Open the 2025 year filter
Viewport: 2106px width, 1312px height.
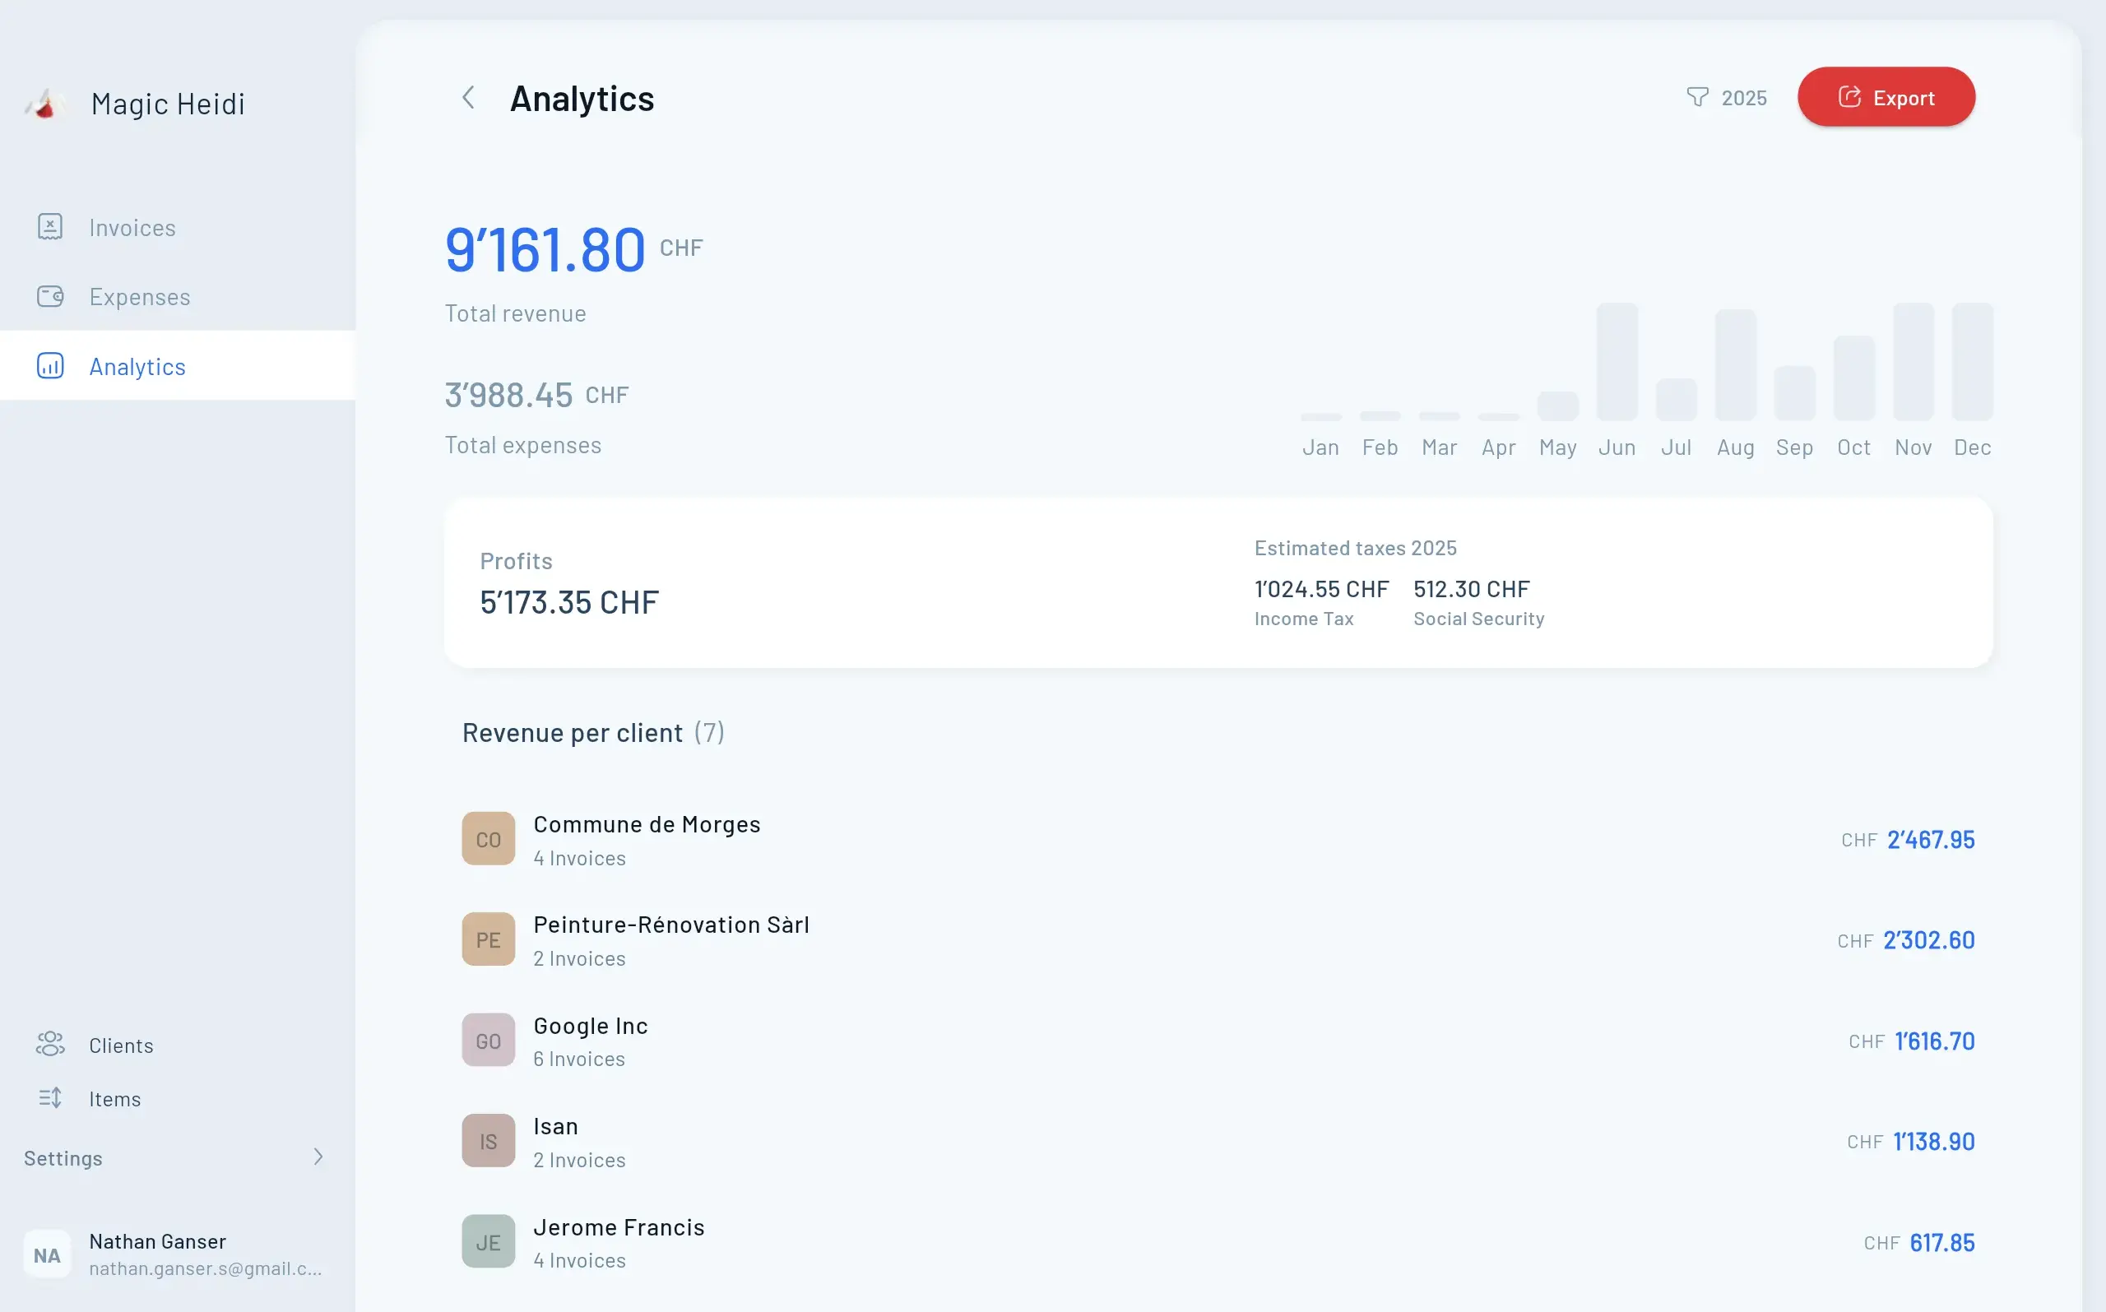1743,97
